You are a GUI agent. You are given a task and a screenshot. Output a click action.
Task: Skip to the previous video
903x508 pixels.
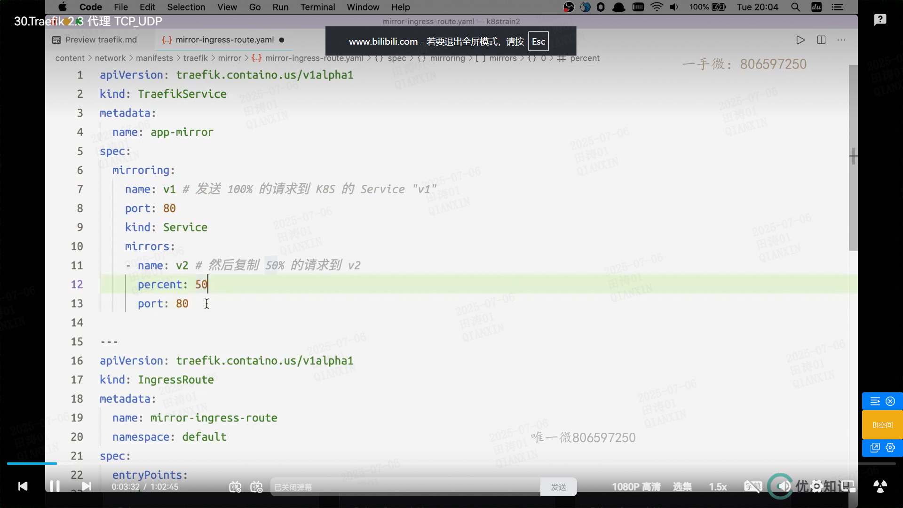[x=23, y=486]
